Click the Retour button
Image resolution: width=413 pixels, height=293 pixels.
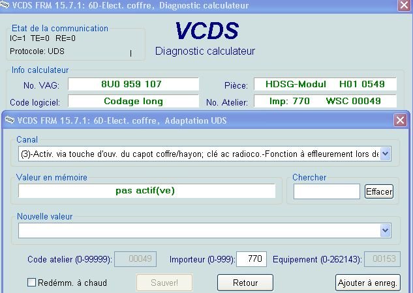coord(245,283)
